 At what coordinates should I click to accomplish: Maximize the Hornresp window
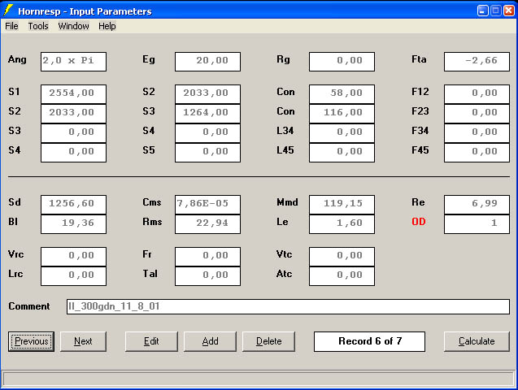494,11
